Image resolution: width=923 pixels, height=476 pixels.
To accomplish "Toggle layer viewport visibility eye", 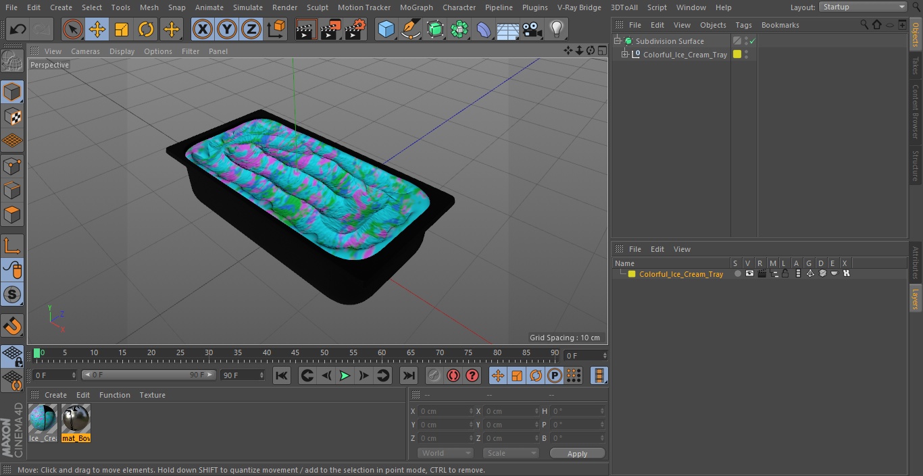I will [x=749, y=274].
